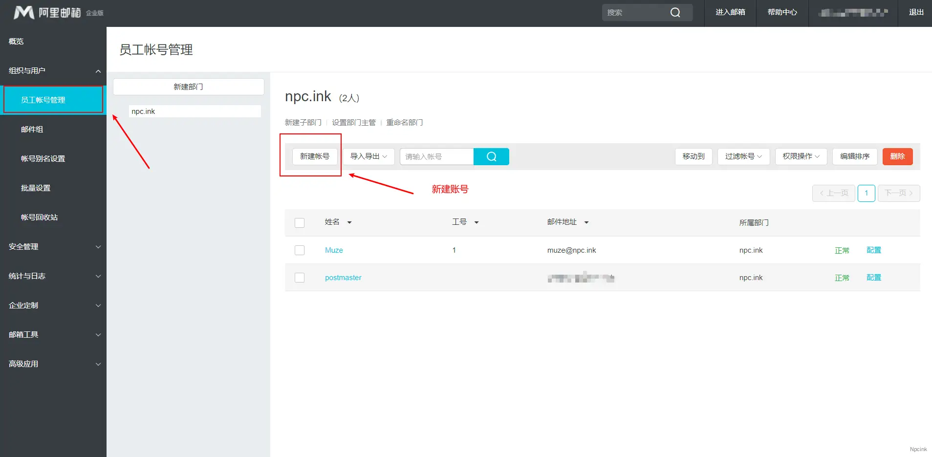
Task: Sort by 姓名 column arrow
Action: coord(349,222)
